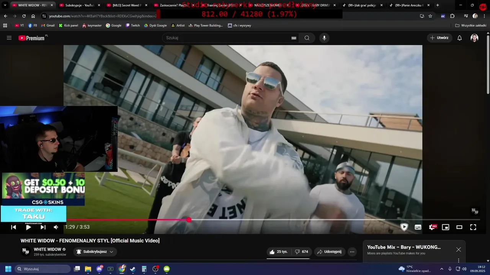Switch to GTA V - BABY DRIVER tab
Image resolution: width=490 pixels, height=275 pixels.
point(315,5)
